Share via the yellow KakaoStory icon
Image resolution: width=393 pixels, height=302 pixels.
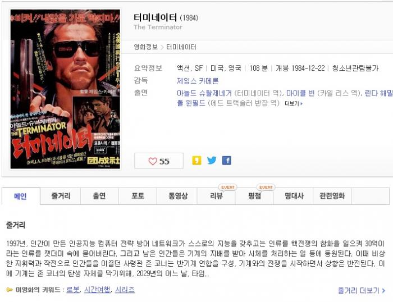point(196,161)
